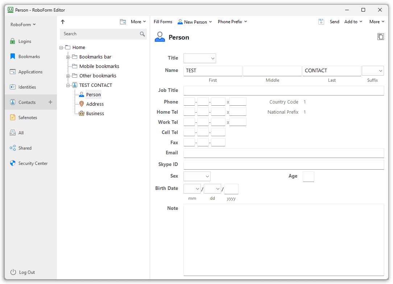This screenshot has width=393, height=284.
Task: Click the Email input field
Action: 284,153
